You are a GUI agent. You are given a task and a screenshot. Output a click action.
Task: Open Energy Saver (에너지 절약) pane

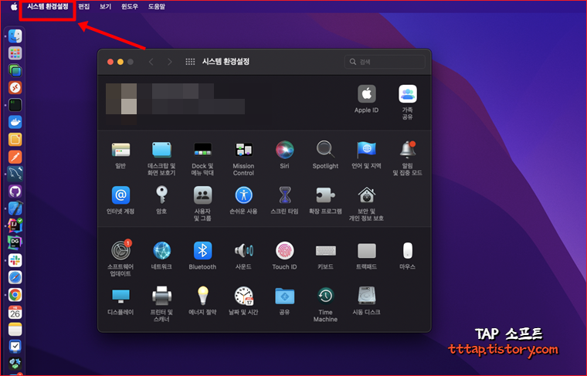click(202, 296)
